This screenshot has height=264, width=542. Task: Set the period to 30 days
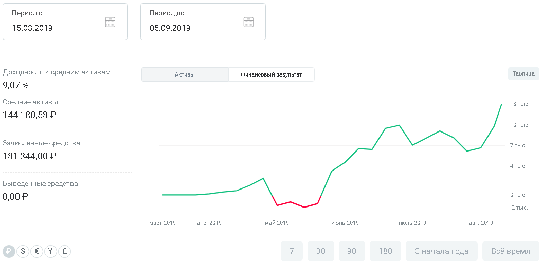(x=321, y=251)
